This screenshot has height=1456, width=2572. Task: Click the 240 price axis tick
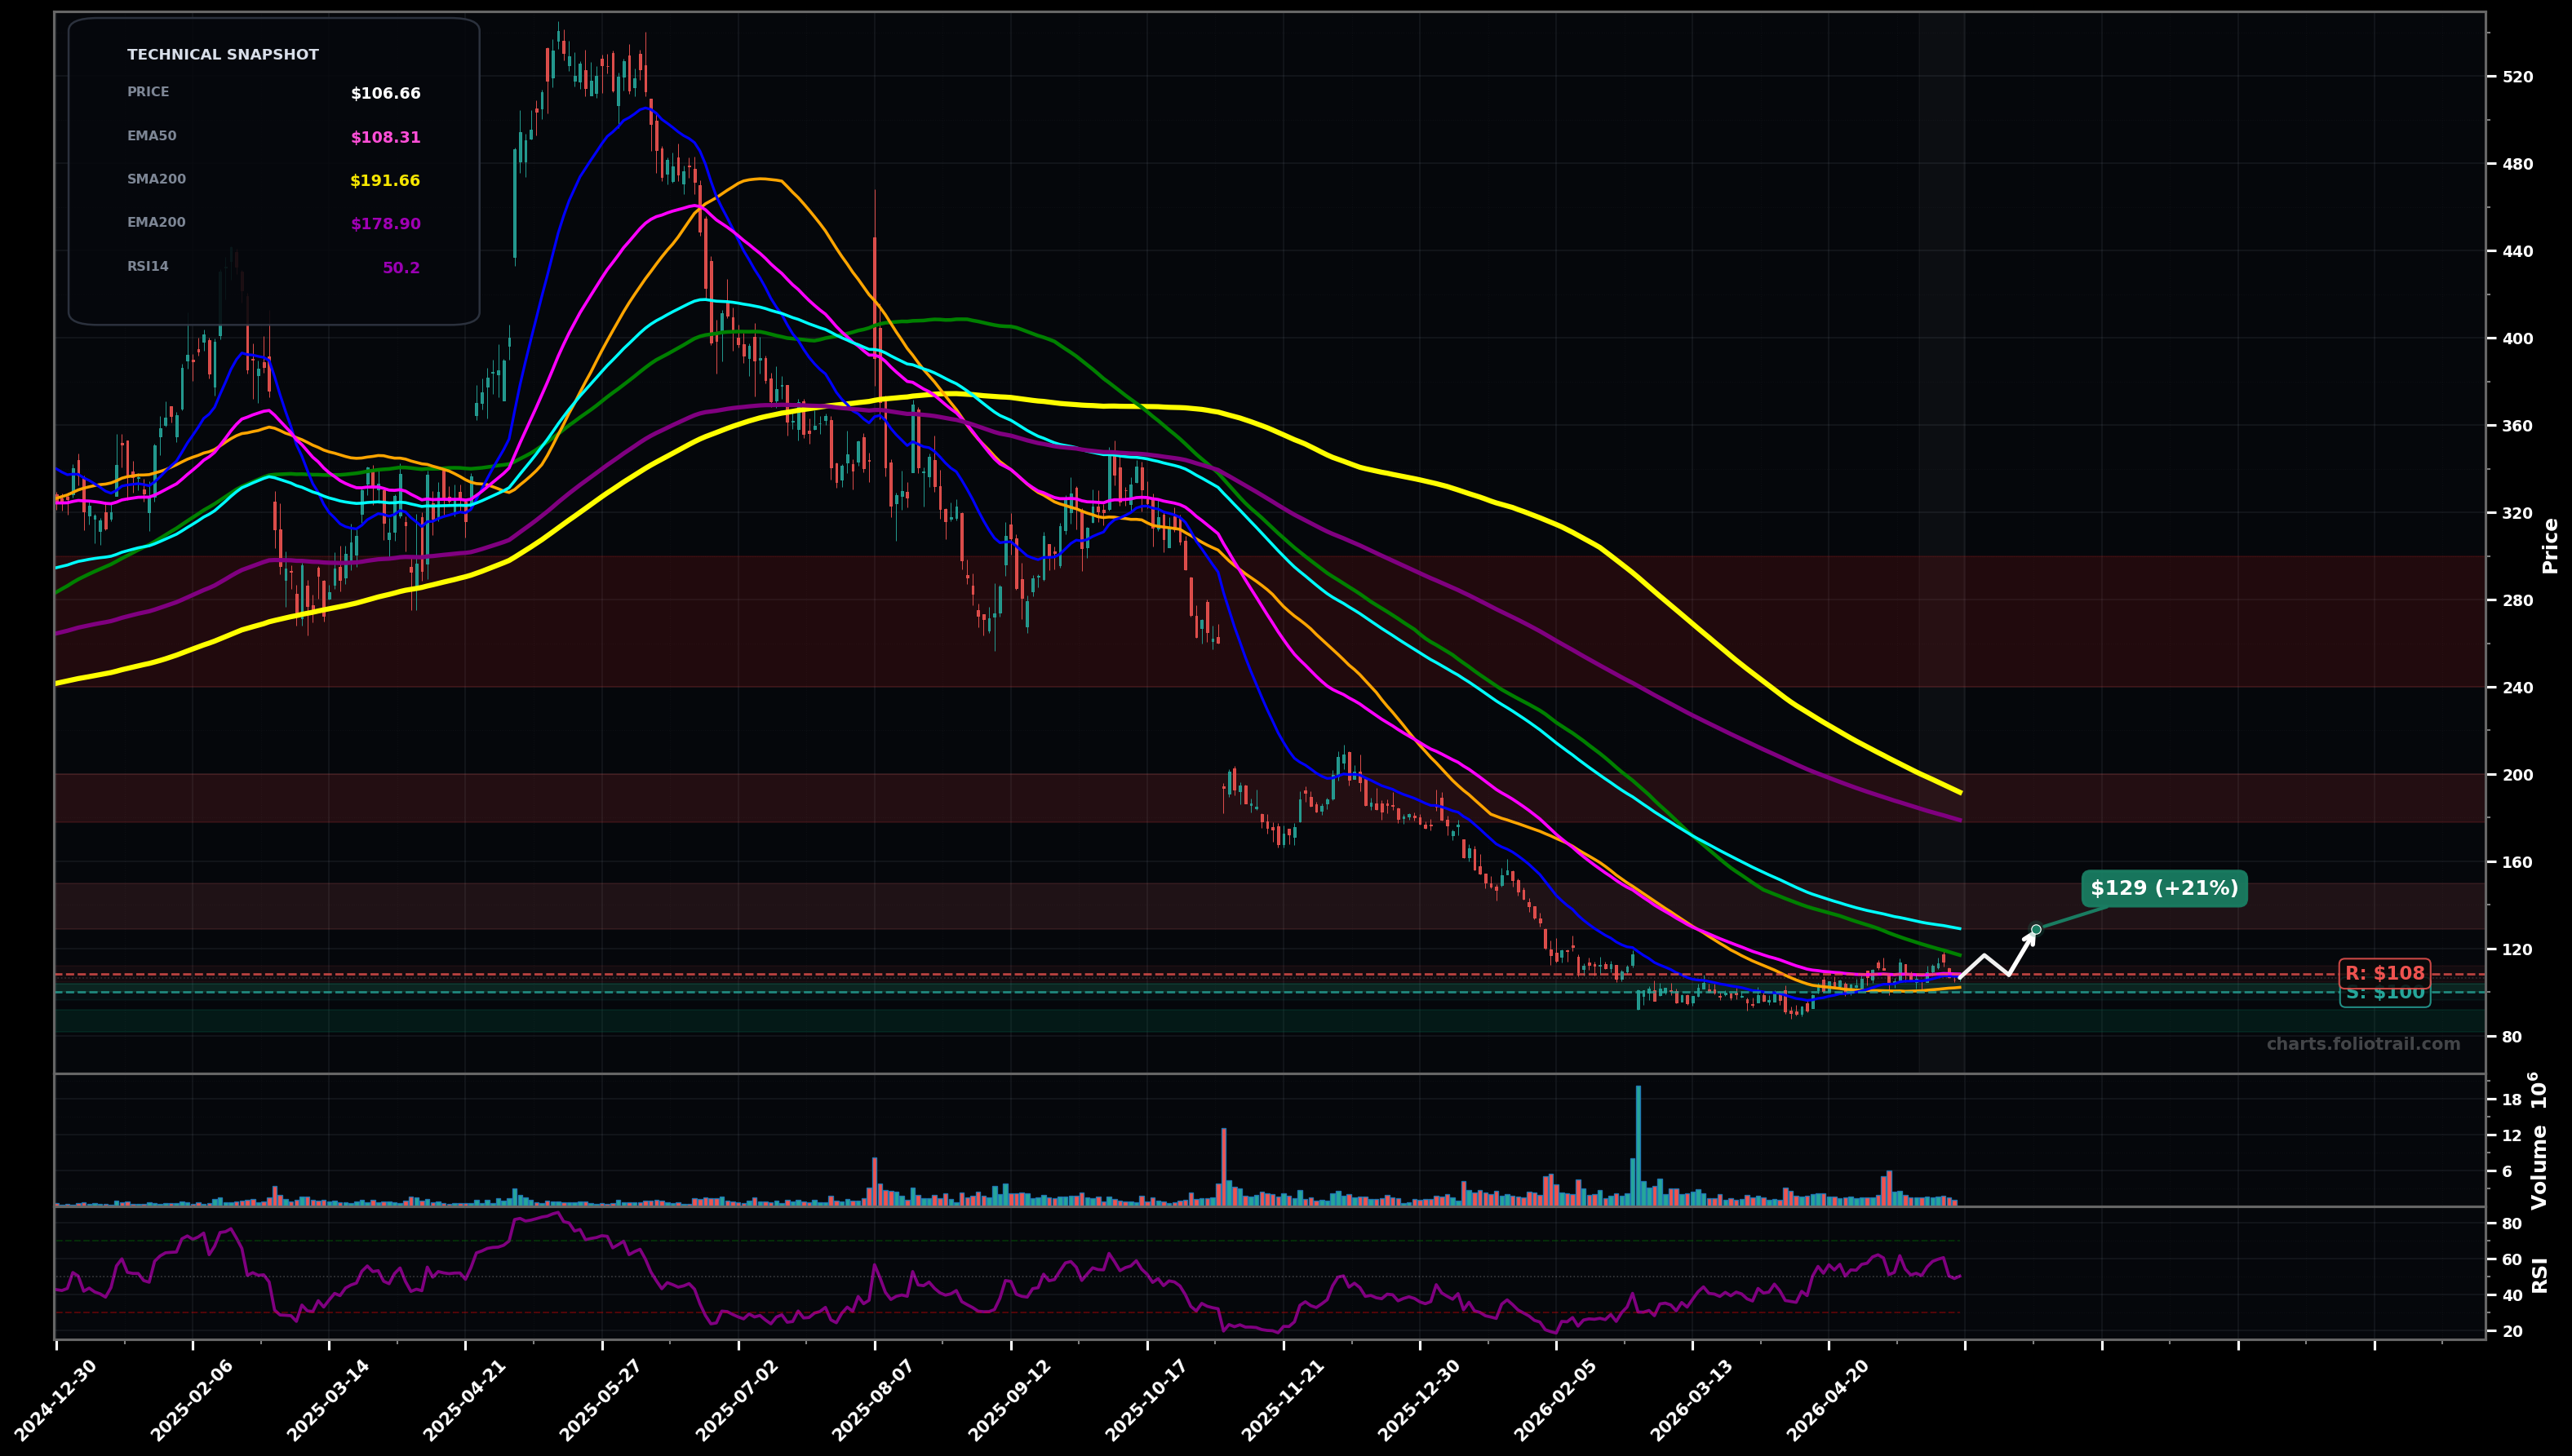click(x=2517, y=688)
